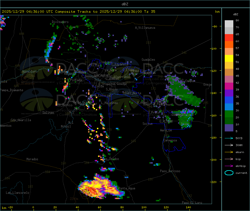Click the Divisadero place label

click(60, 22)
